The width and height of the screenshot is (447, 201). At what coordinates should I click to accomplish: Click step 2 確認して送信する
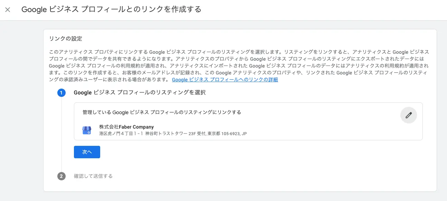click(93, 176)
